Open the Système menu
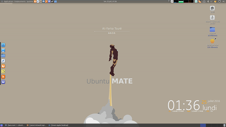 (30, 1)
